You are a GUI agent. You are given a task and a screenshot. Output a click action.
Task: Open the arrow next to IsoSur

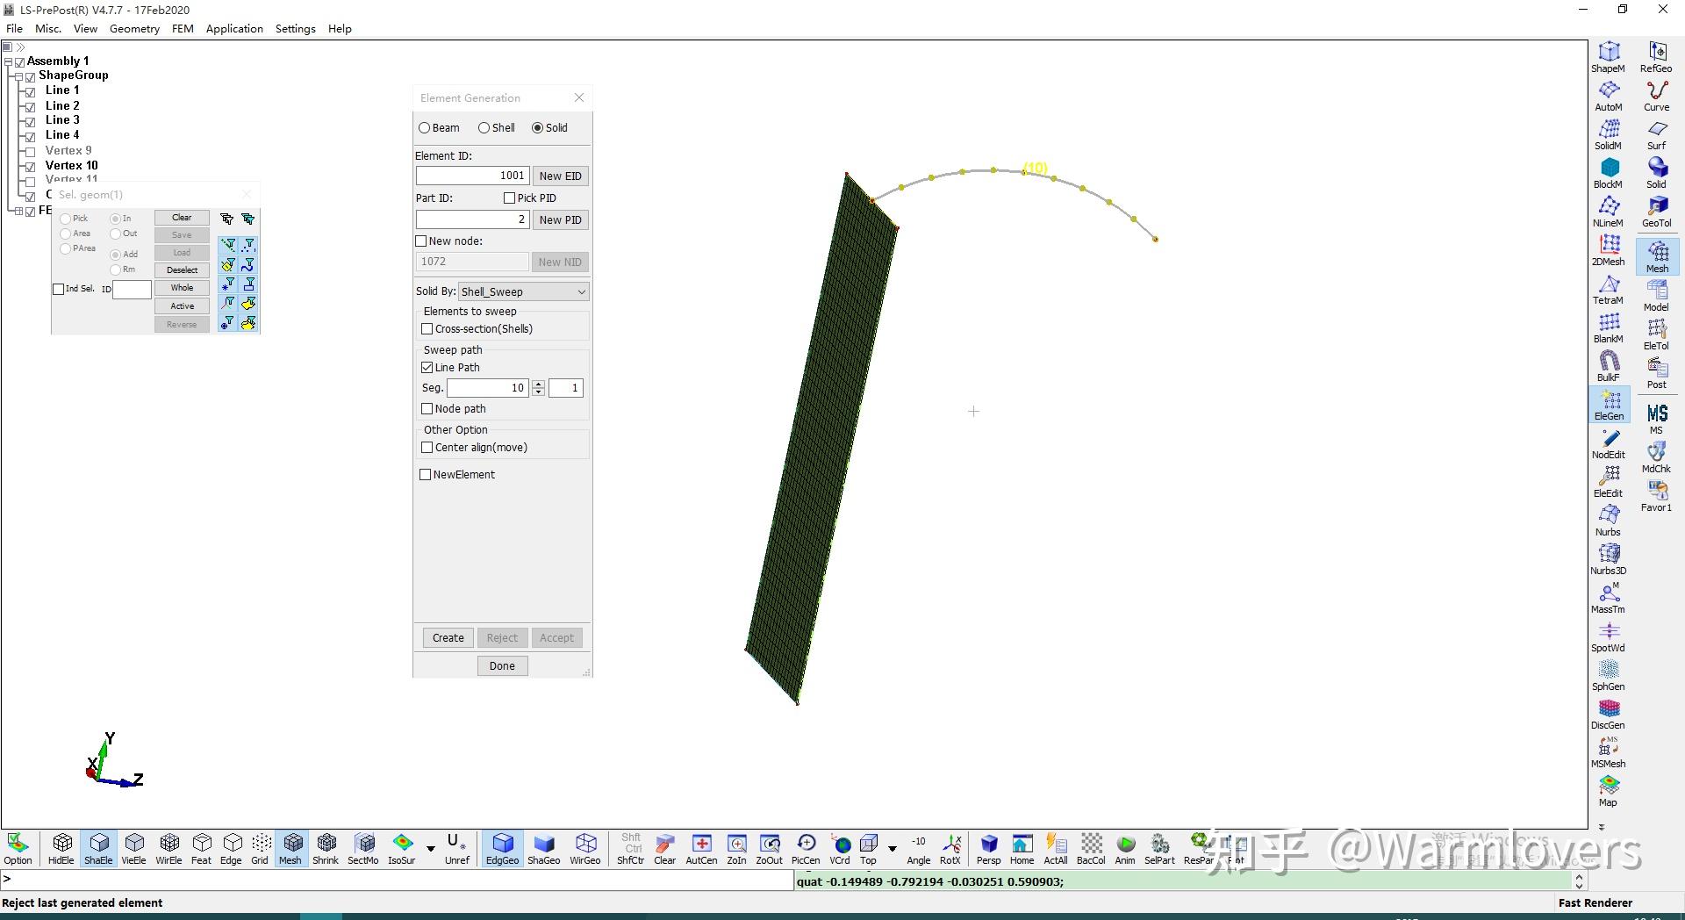tap(431, 849)
